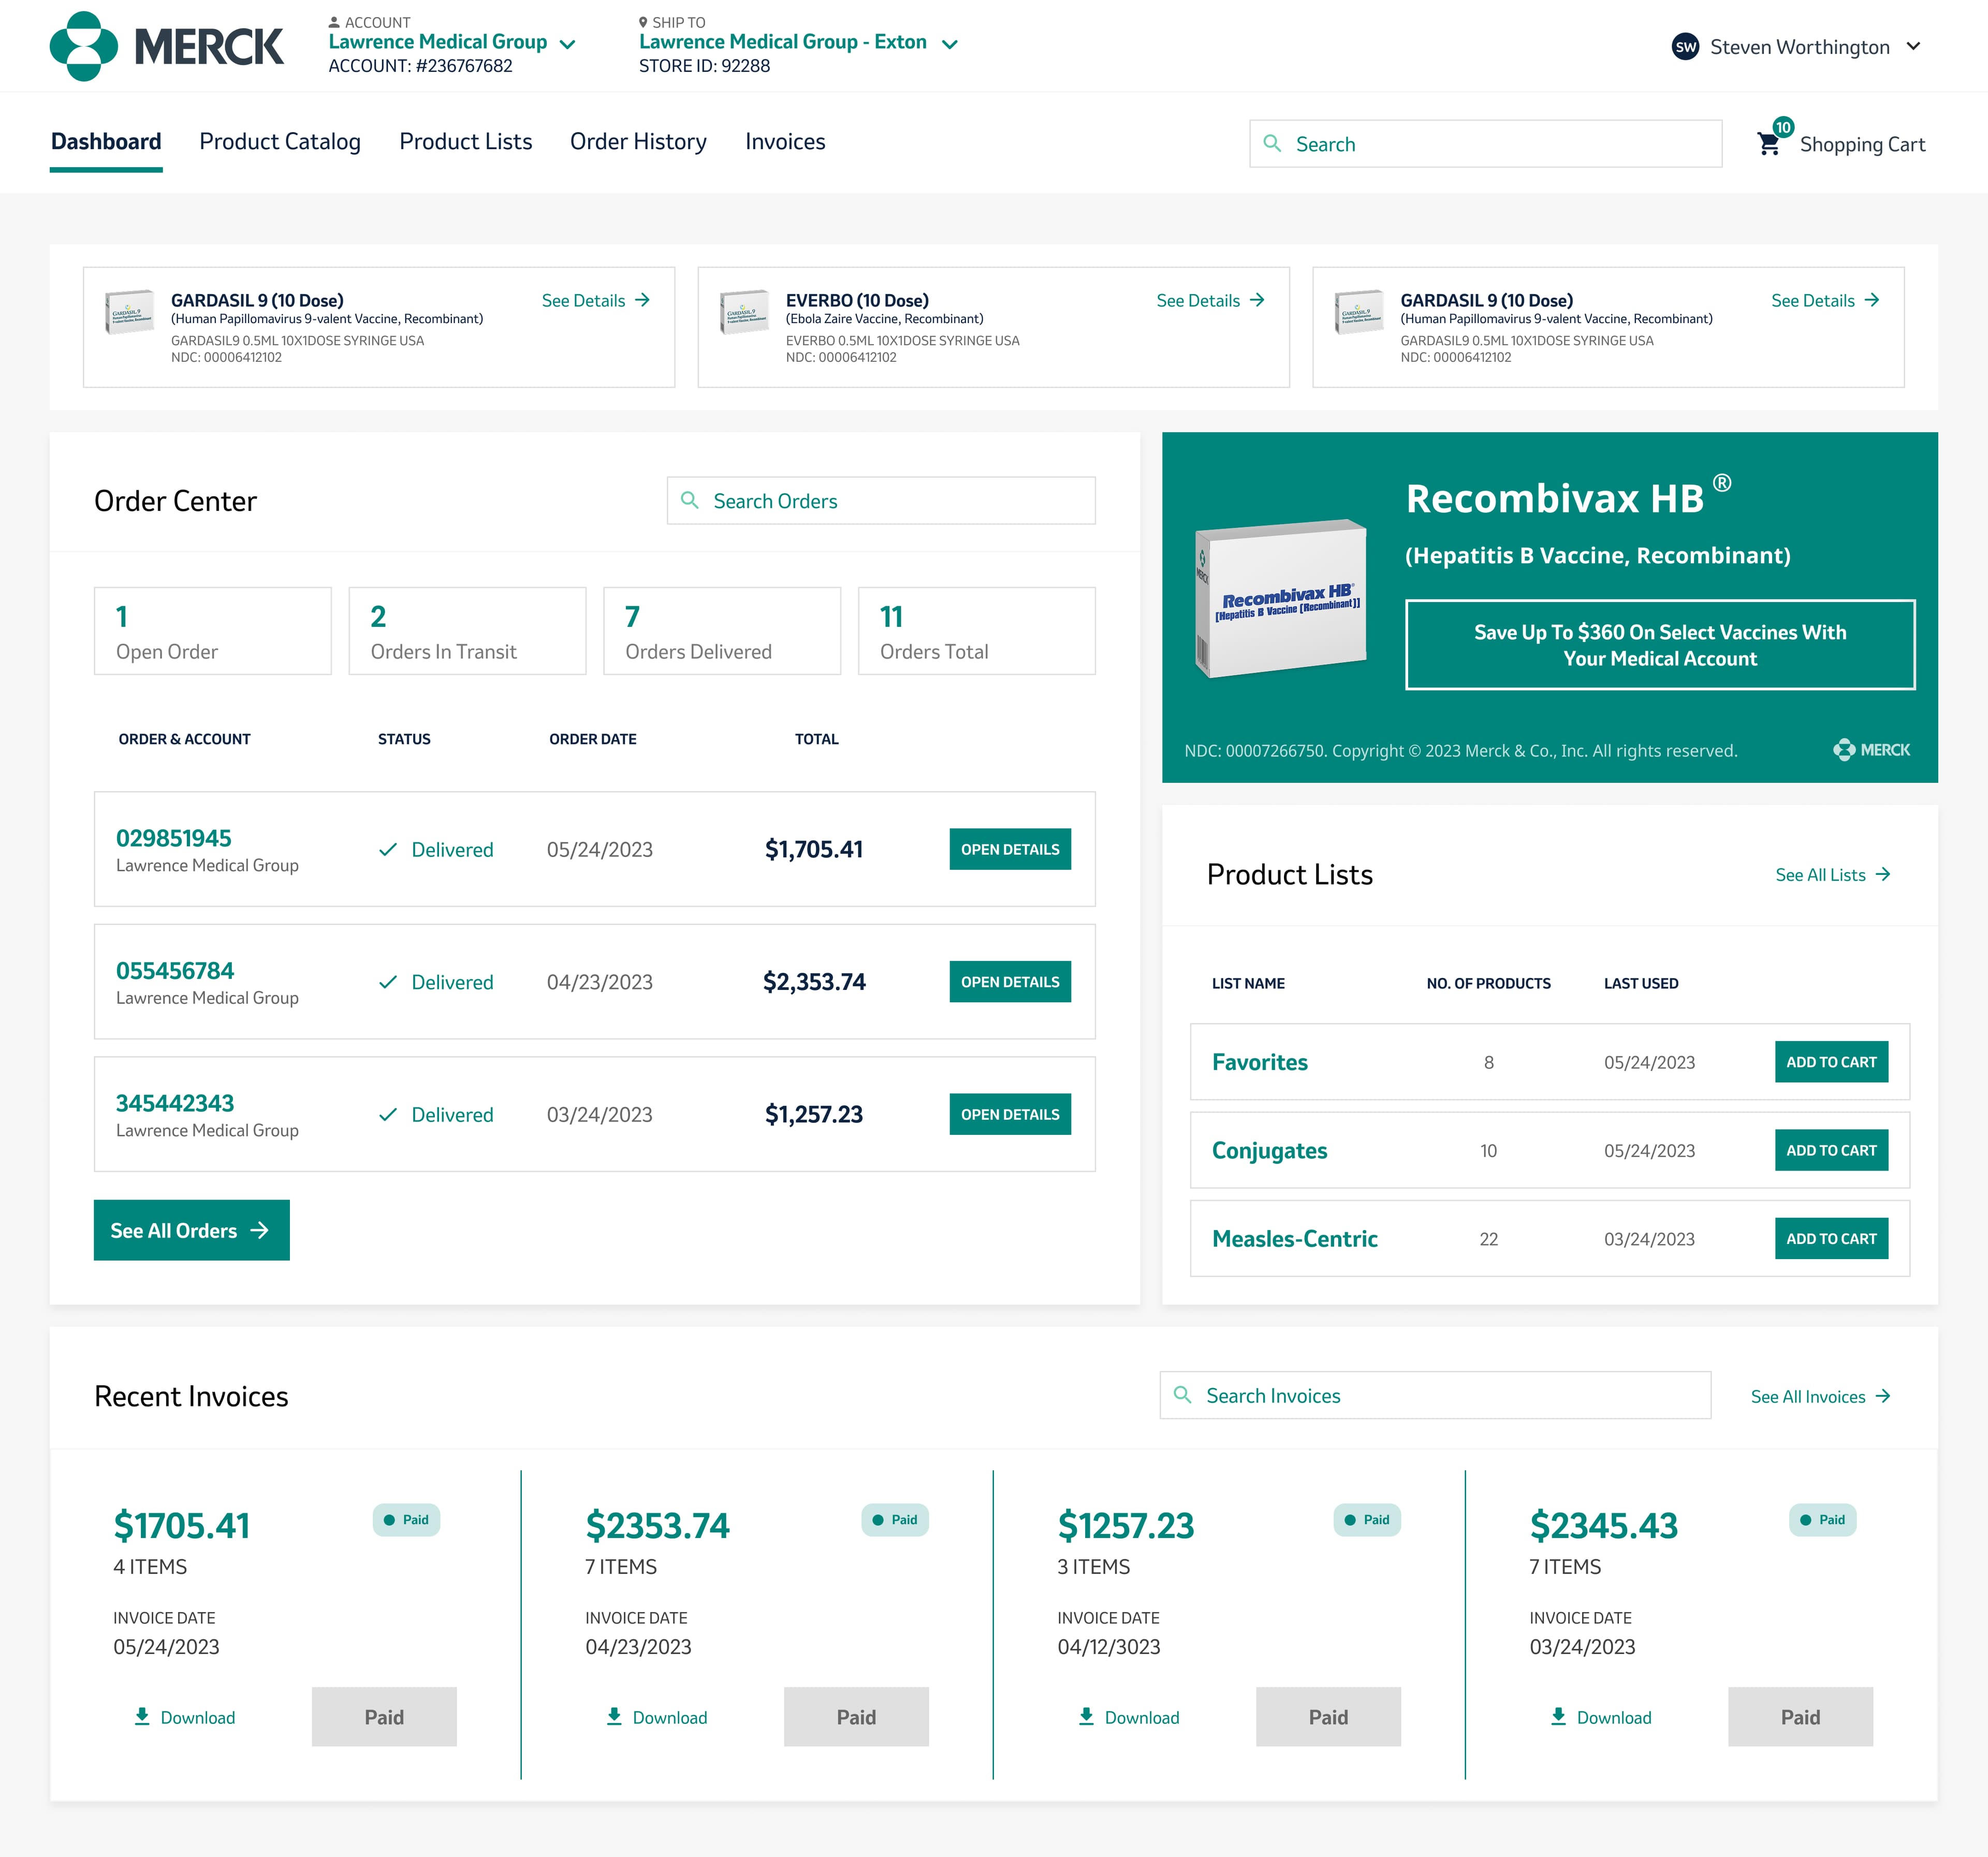1988x1857 pixels.
Task: Click the search icon in Search Orders
Action: point(689,500)
